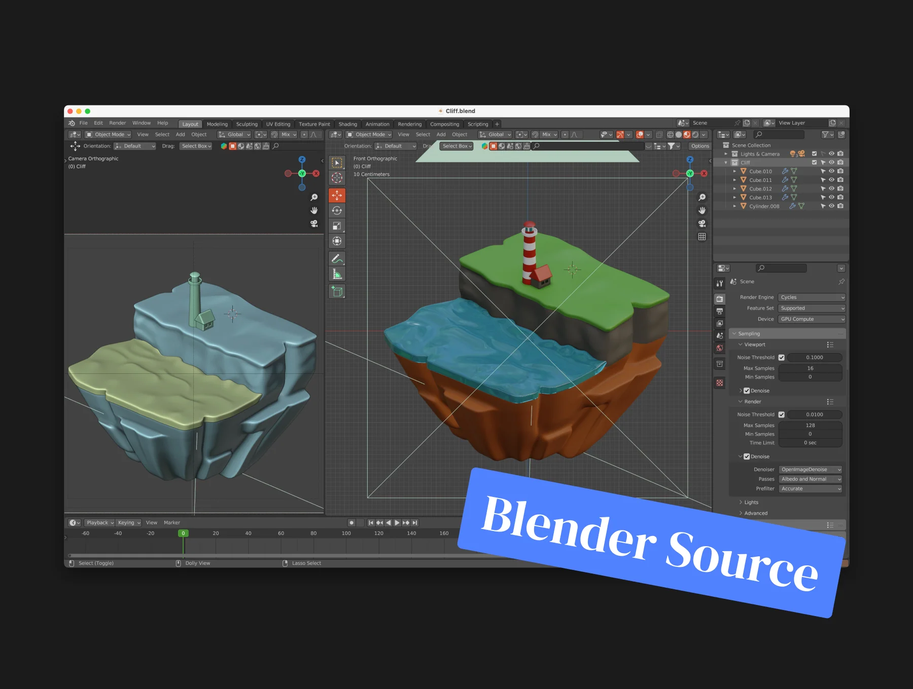Viewport: 913px width, 689px height.
Task: Open the Playback menu in timeline
Action: 99,523
